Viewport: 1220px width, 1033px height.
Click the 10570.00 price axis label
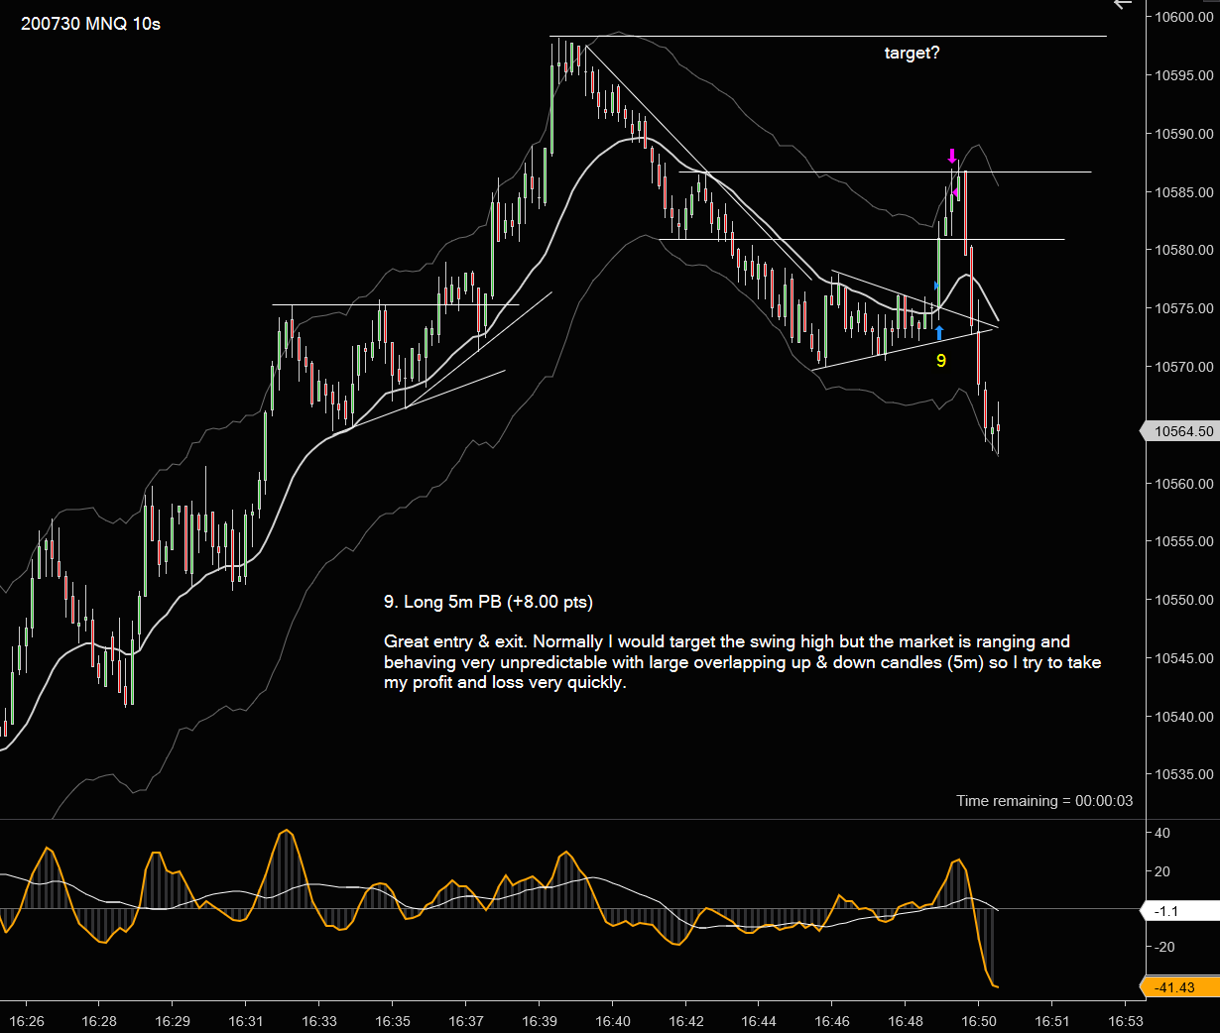(x=1183, y=367)
